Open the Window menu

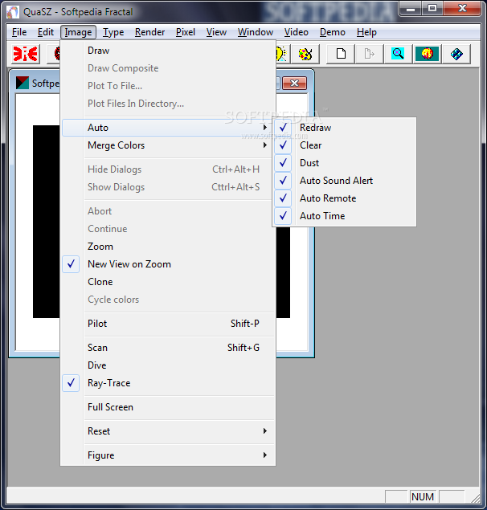256,32
